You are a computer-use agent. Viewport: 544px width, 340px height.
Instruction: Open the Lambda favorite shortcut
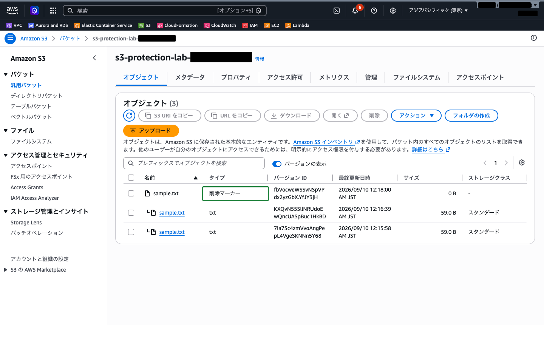[297, 25]
